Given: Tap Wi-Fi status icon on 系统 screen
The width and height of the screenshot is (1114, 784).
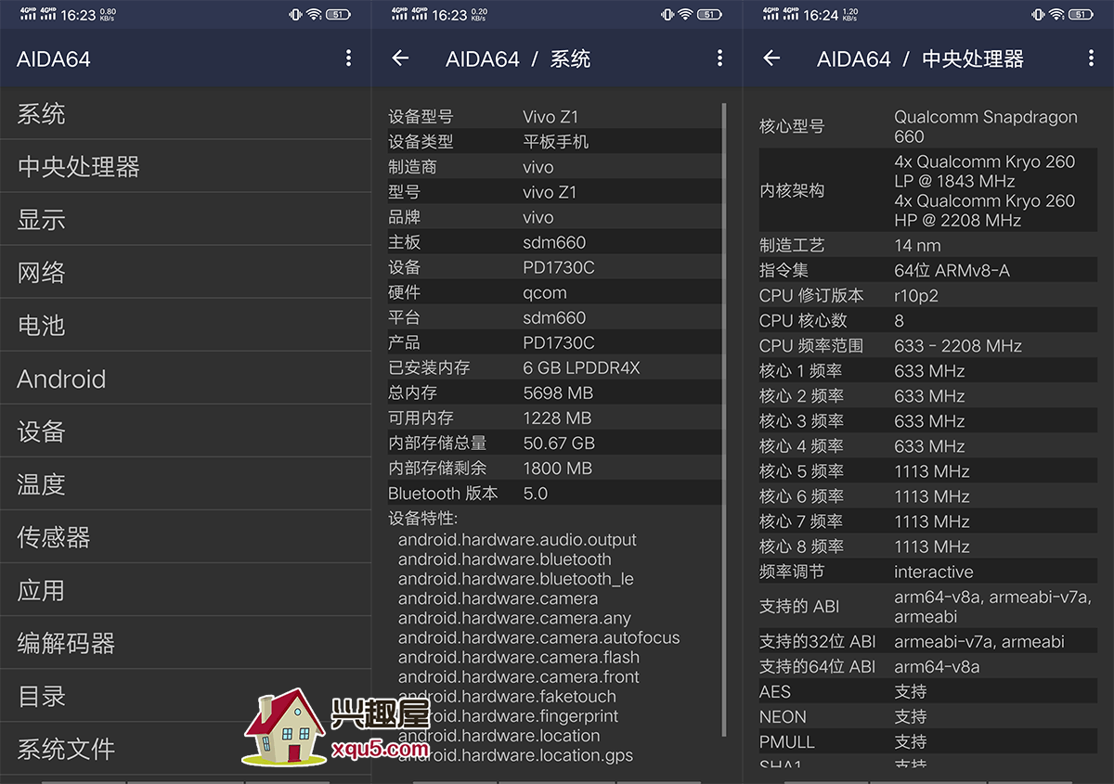Looking at the screenshot, I should coord(685,14).
